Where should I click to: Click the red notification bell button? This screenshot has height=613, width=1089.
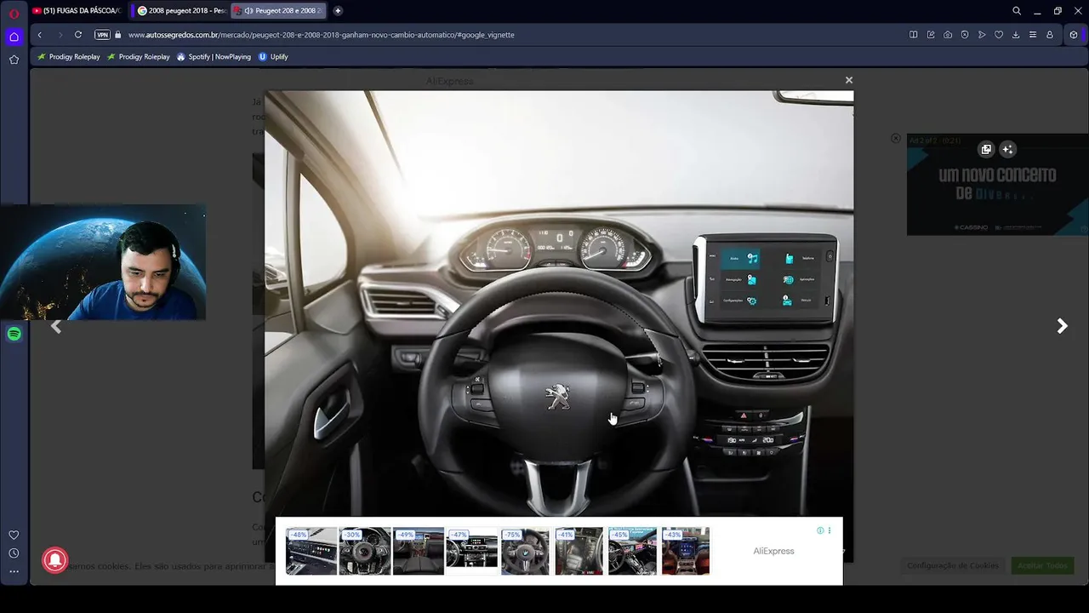click(55, 560)
